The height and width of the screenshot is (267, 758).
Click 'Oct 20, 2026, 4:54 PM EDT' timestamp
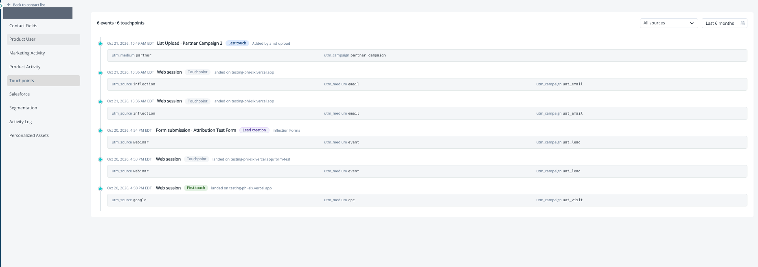(x=129, y=130)
